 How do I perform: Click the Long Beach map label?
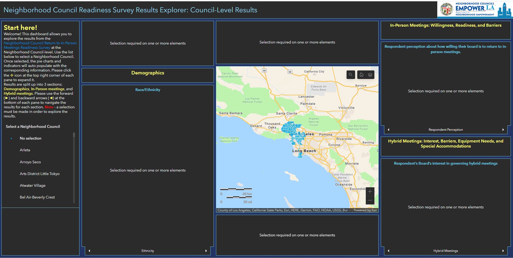pyautogui.click(x=304, y=151)
